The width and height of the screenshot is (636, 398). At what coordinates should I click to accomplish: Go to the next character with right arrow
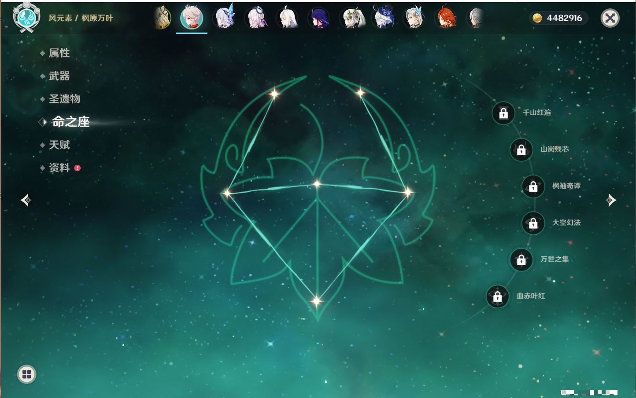click(611, 200)
